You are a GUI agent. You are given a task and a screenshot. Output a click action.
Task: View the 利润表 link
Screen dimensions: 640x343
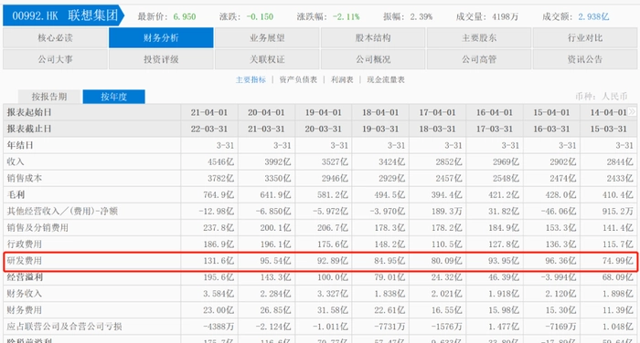(x=342, y=80)
